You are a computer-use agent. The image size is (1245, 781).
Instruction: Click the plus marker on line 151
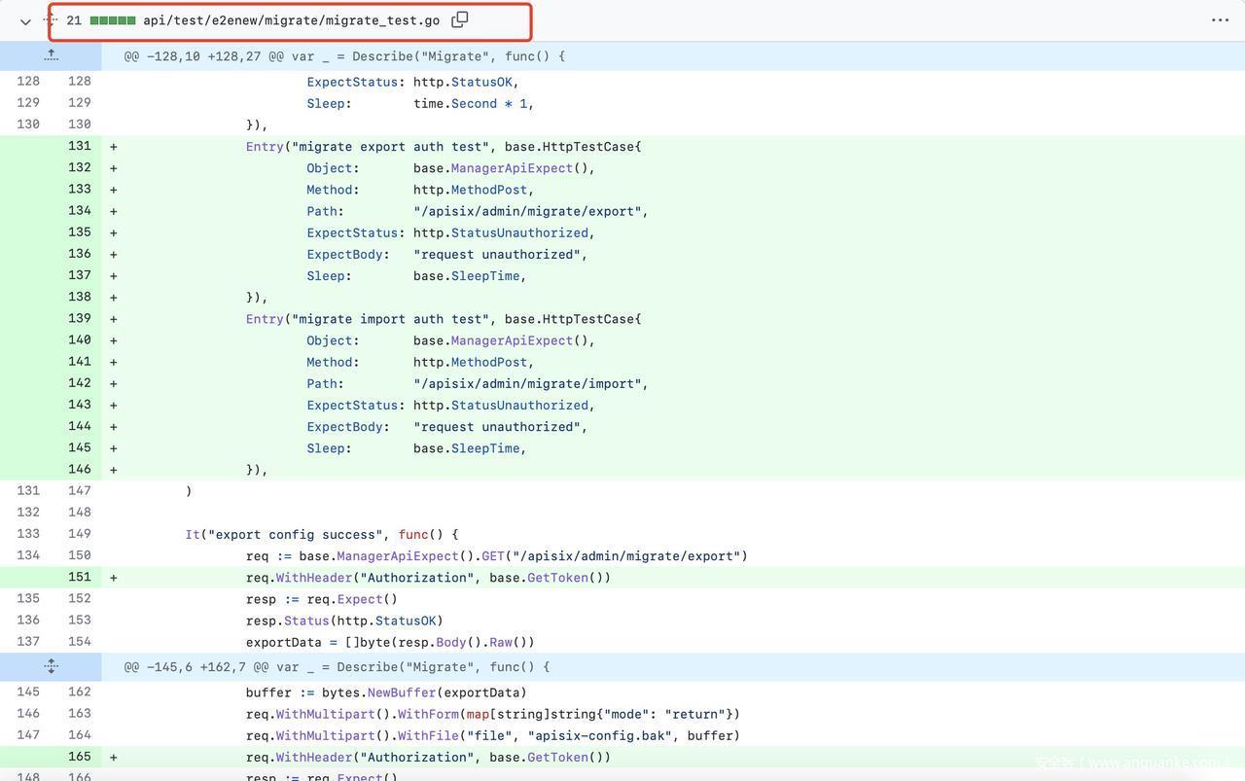tap(114, 578)
